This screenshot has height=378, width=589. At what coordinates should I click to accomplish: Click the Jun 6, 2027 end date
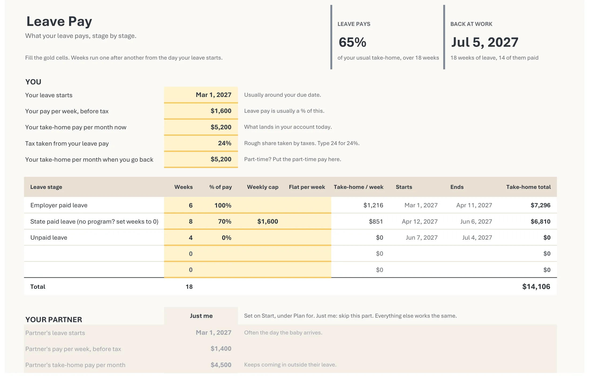pos(476,221)
